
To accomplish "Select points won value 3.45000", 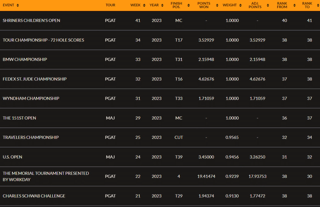I will click(x=206, y=157).
